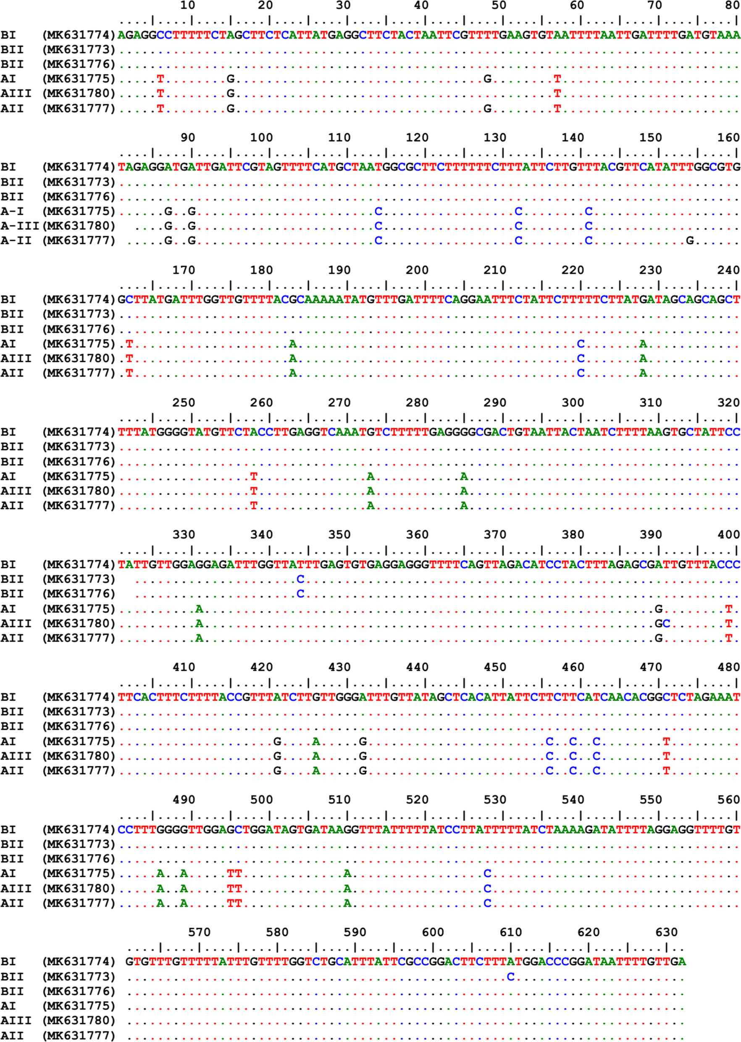This screenshot has height=1042, width=741.
Task: Click ruler position number 160
Action: click(728, 137)
